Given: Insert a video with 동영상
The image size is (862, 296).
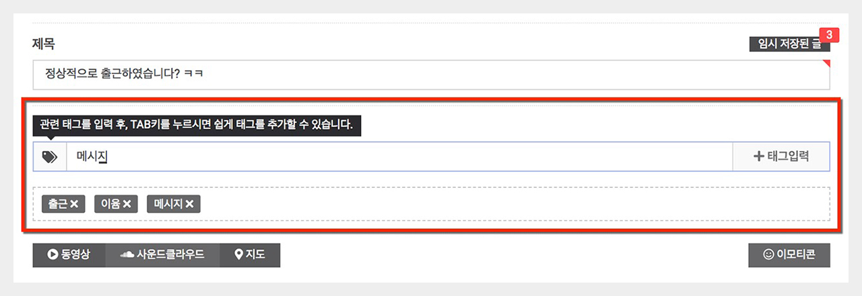Looking at the screenshot, I should pos(69,255).
